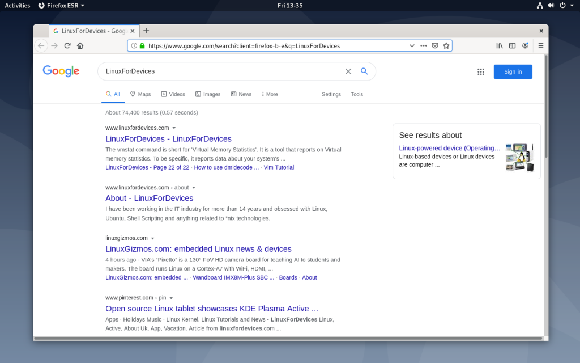Expand arrow beside www.pinterest.com › pin
This screenshot has height=363, width=580.
[171, 298]
